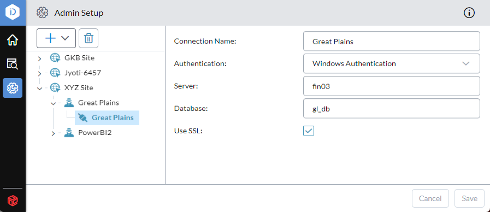This screenshot has width=490, height=212.
Task: Click the Authentication: label
Action: coord(200,63)
